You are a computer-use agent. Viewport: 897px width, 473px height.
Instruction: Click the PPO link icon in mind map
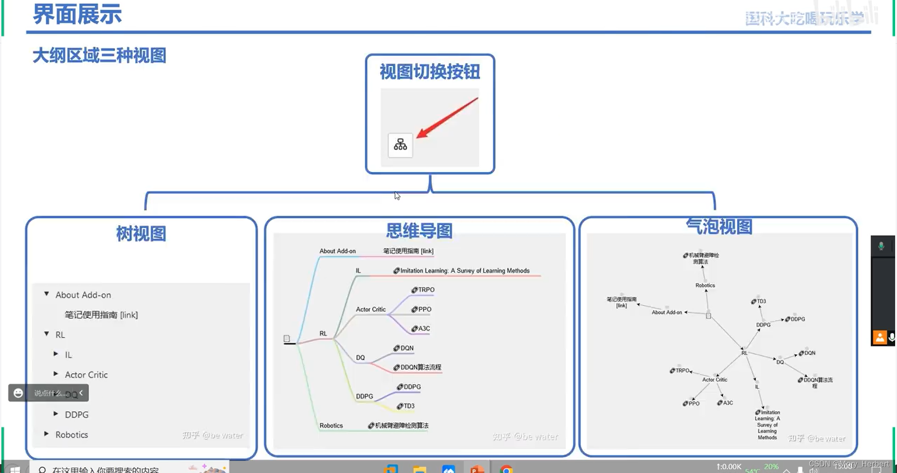[x=414, y=310]
